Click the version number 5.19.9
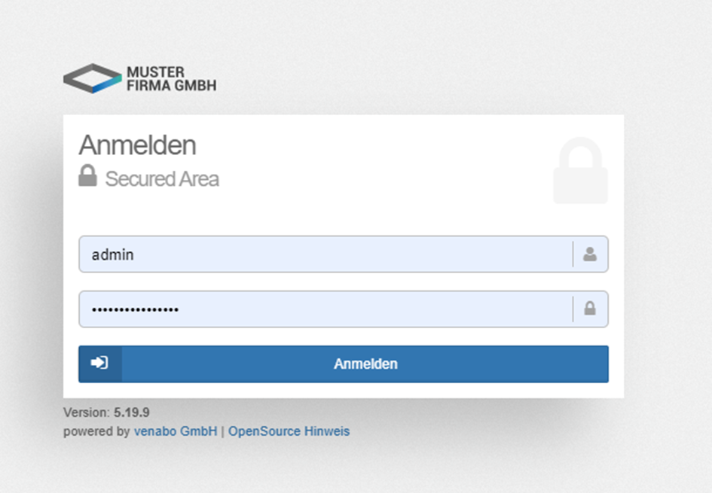The width and height of the screenshot is (712, 493). 132,412
